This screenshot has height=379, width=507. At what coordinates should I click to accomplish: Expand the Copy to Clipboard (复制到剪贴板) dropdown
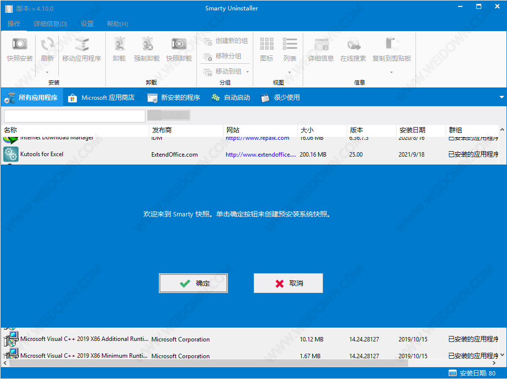tap(392, 72)
